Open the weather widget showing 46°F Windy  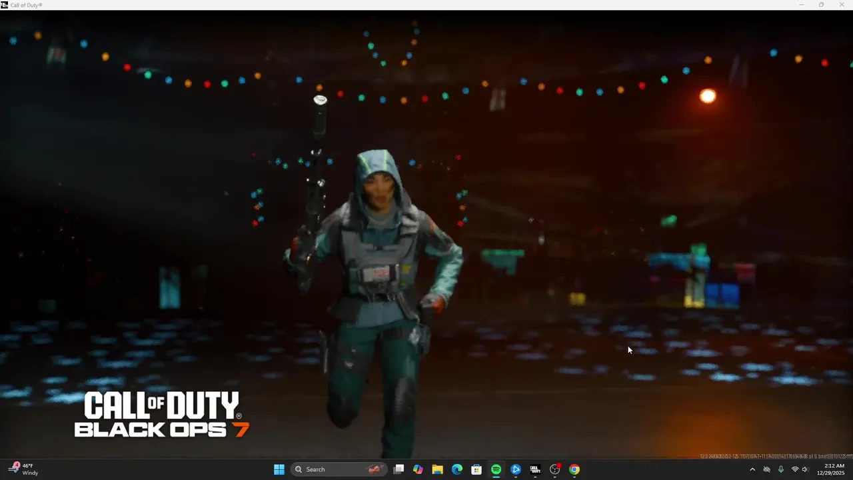click(x=24, y=469)
